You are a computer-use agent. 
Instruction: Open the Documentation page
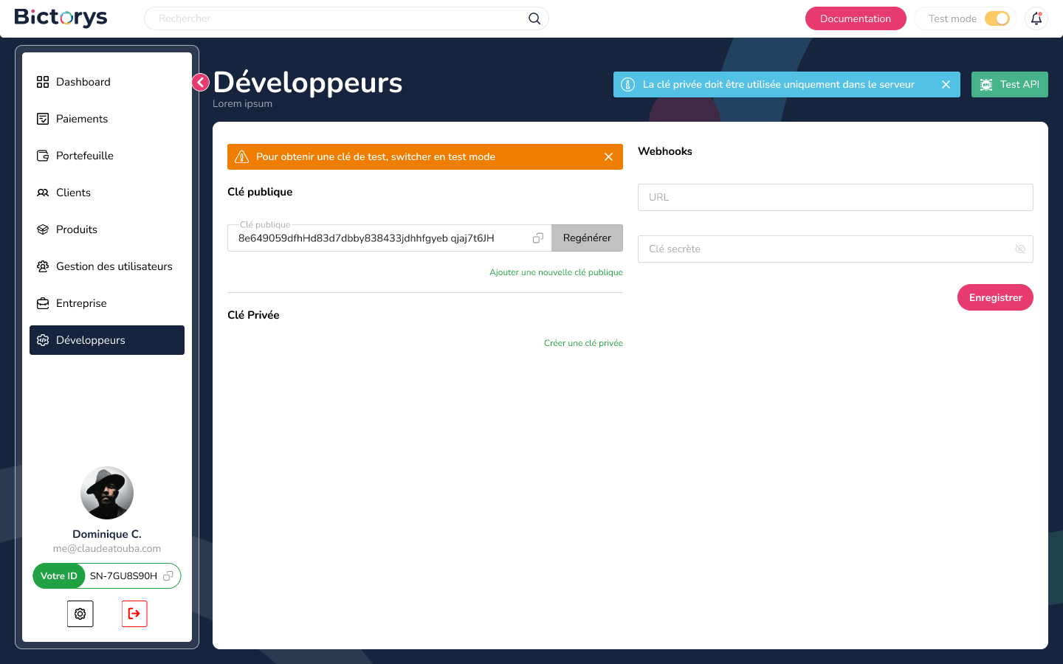point(856,18)
